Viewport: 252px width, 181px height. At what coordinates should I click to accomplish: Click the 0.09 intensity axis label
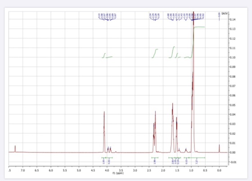tap(233, 67)
